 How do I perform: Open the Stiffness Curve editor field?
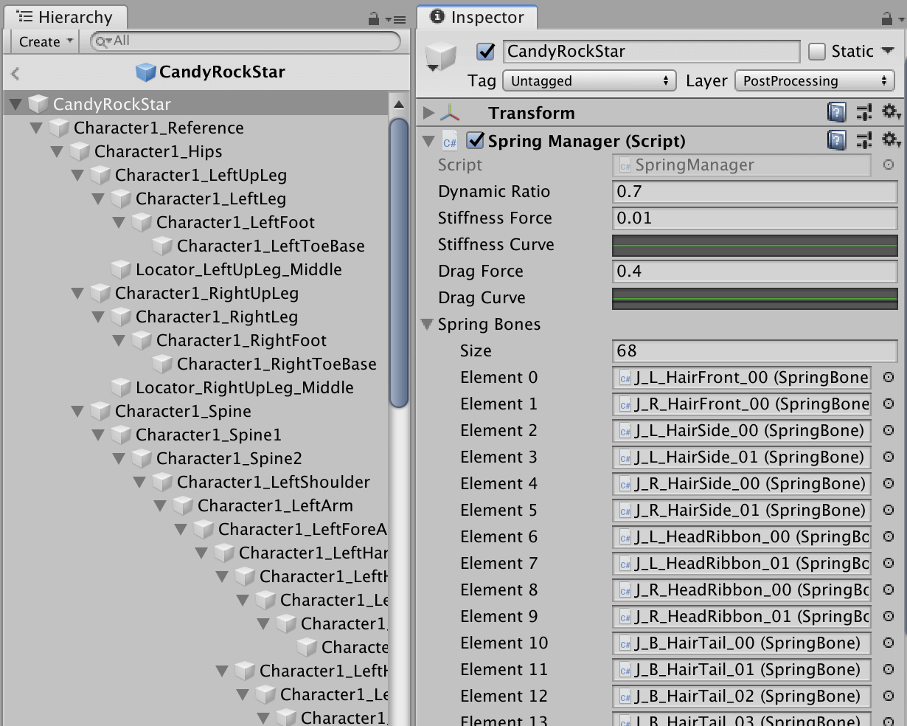[x=754, y=245]
